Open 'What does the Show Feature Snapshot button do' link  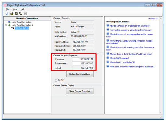point(132,67)
